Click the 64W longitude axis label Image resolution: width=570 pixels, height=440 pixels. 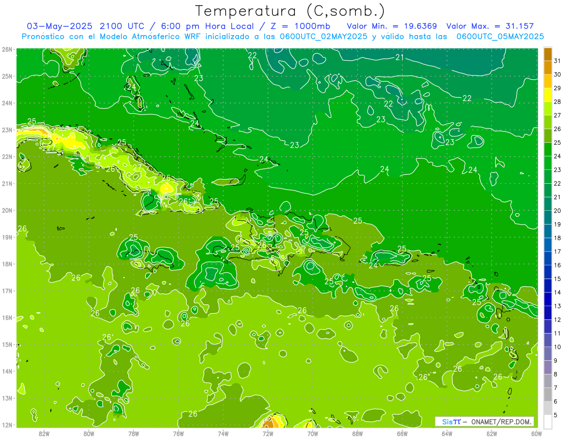point(447,433)
